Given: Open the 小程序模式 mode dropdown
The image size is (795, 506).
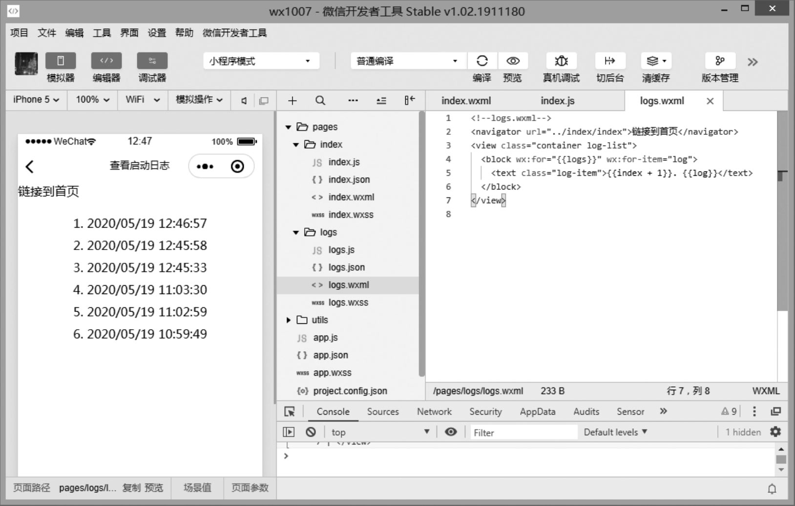Looking at the screenshot, I should click(x=261, y=61).
